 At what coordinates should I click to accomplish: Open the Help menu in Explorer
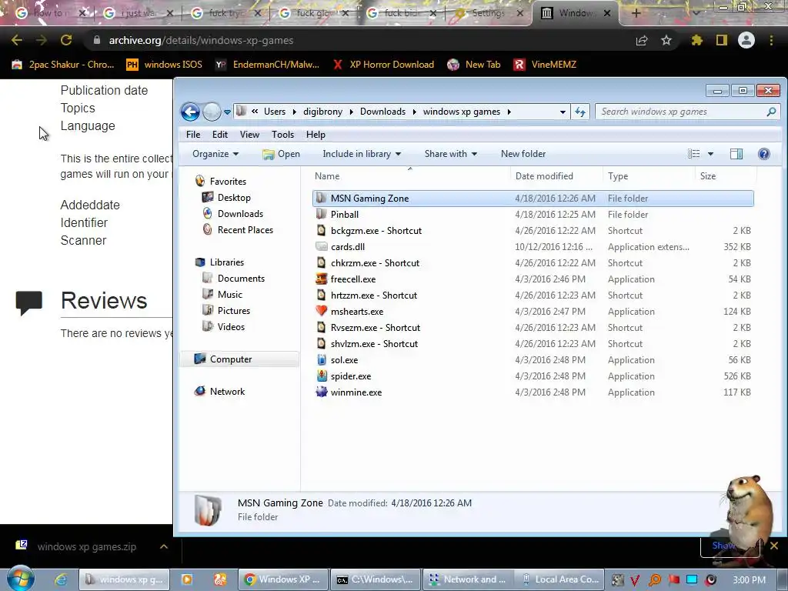(316, 134)
